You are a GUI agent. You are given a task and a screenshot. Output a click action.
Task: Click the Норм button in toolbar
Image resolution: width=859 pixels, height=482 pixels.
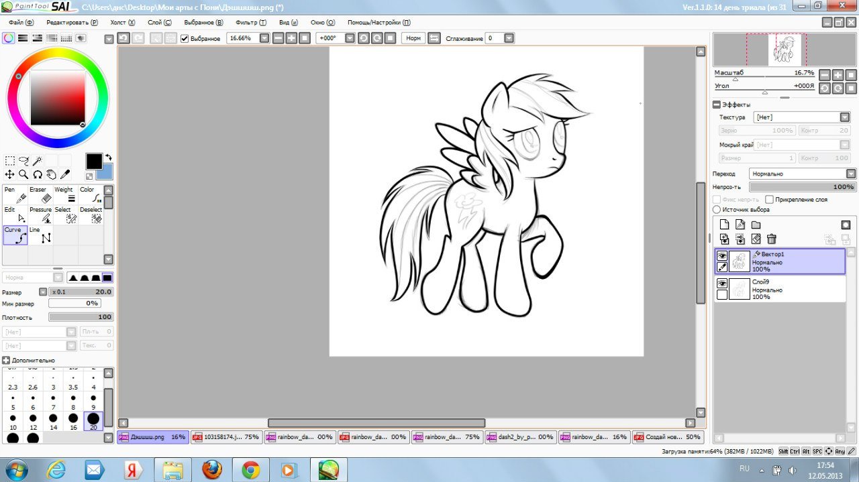click(413, 38)
